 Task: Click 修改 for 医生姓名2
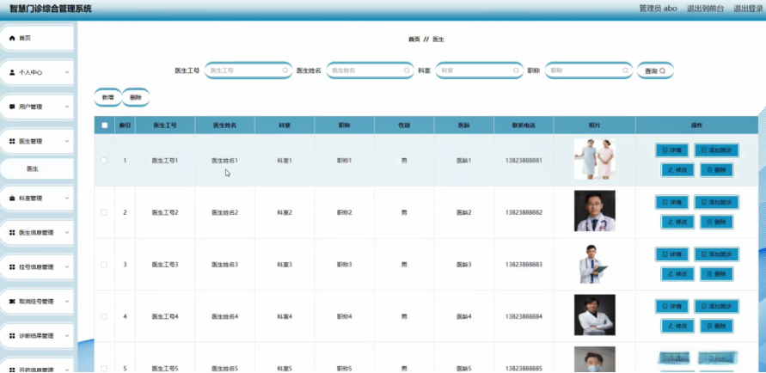point(677,222)
